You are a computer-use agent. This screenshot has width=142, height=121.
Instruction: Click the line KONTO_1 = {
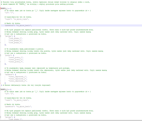6,8
